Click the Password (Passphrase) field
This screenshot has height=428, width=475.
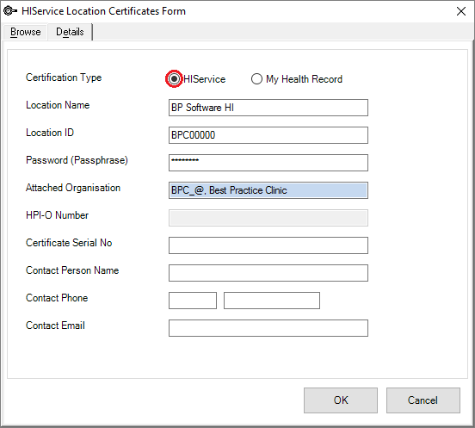[x=268, y=163]
